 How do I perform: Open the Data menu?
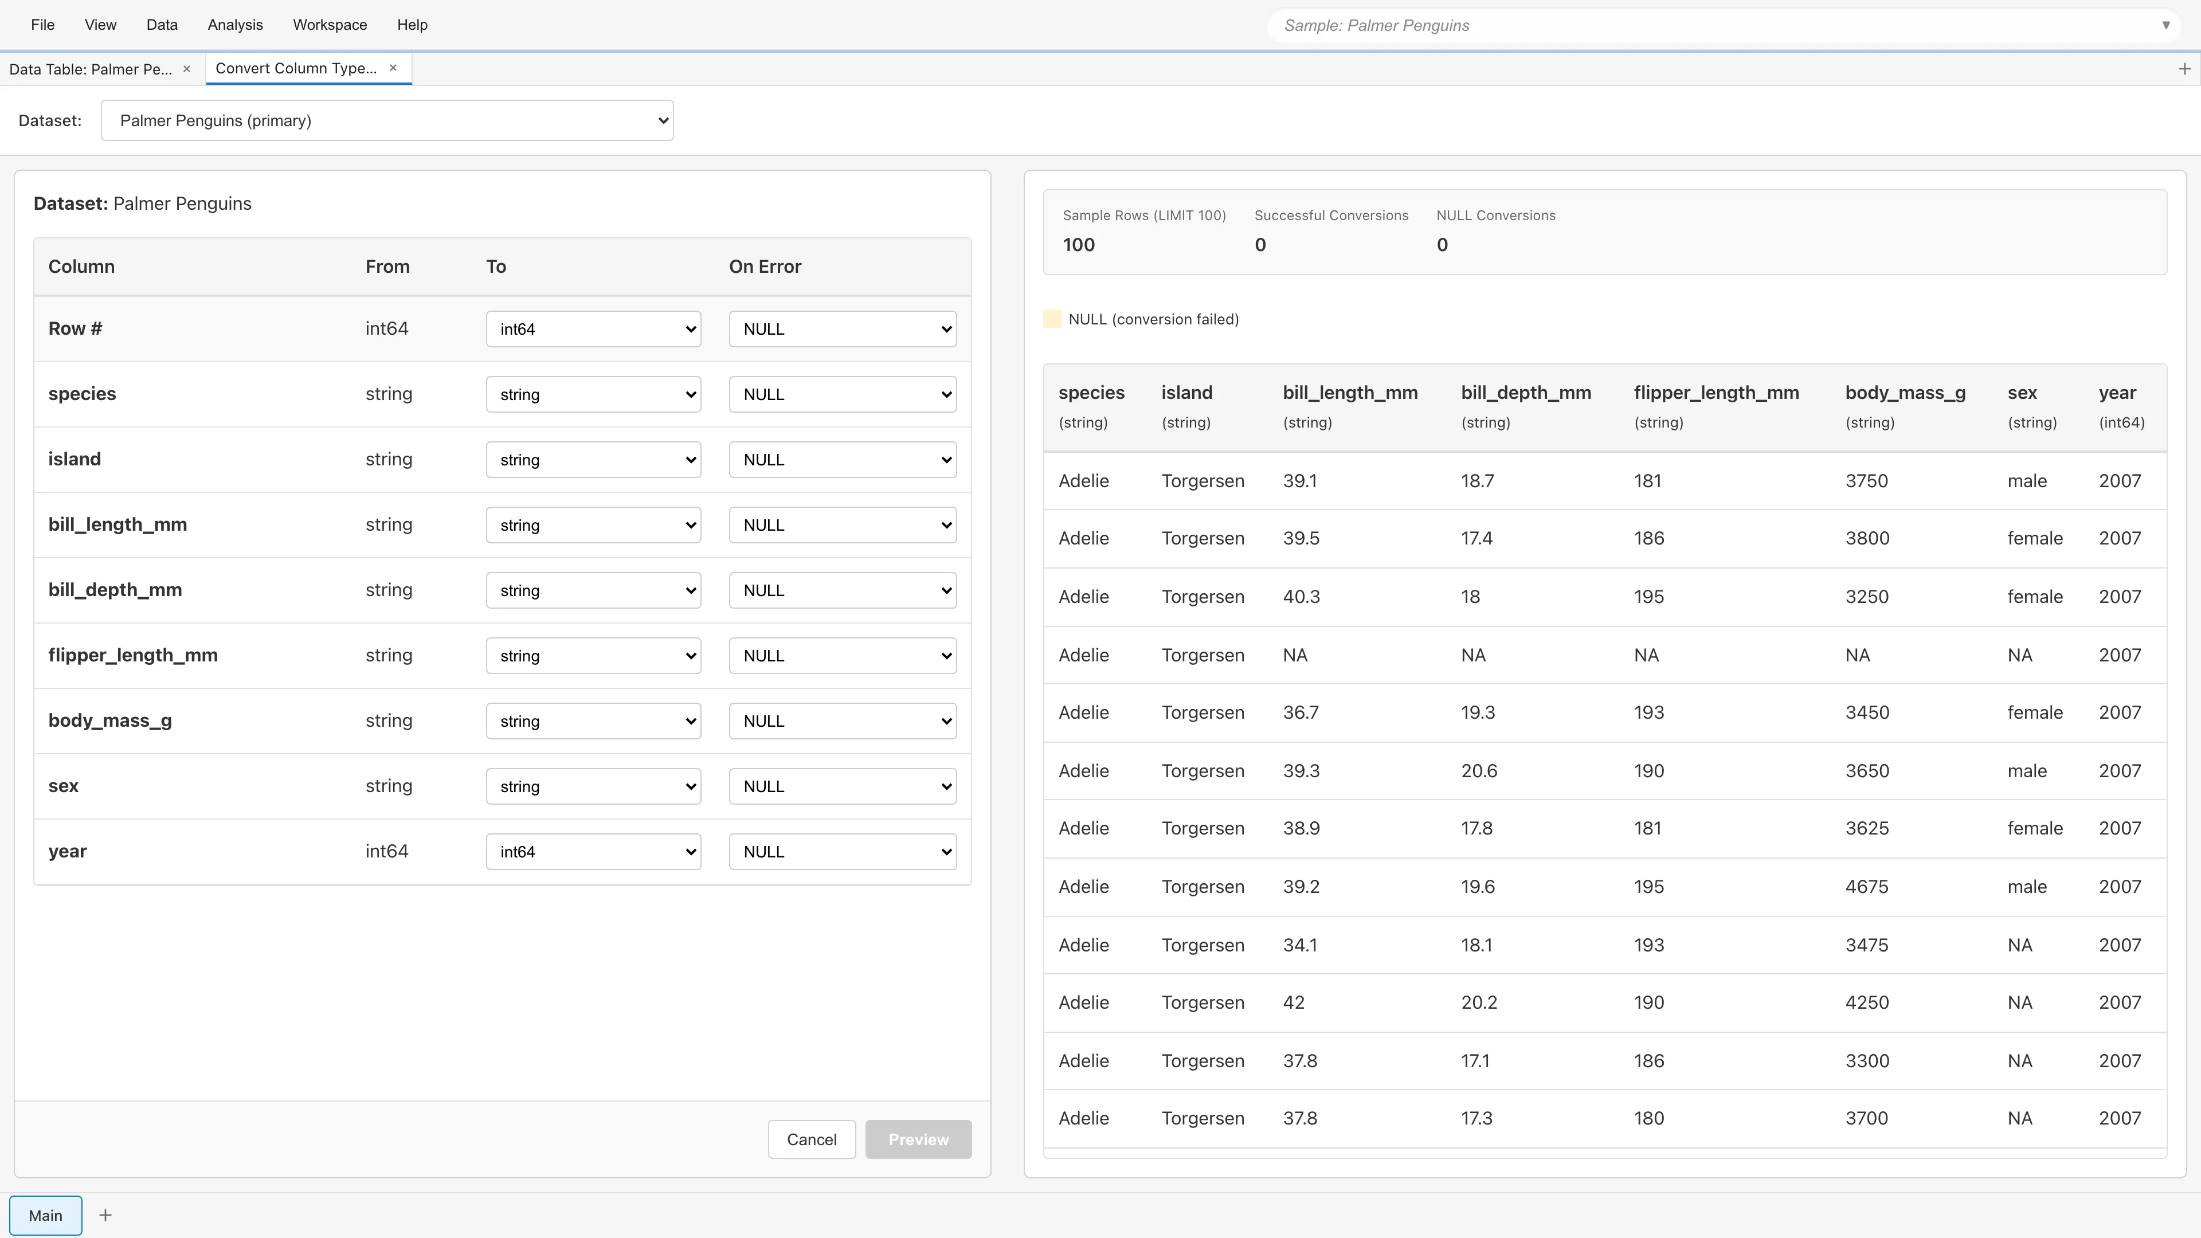pyautogui.click(x=162, y=25)
